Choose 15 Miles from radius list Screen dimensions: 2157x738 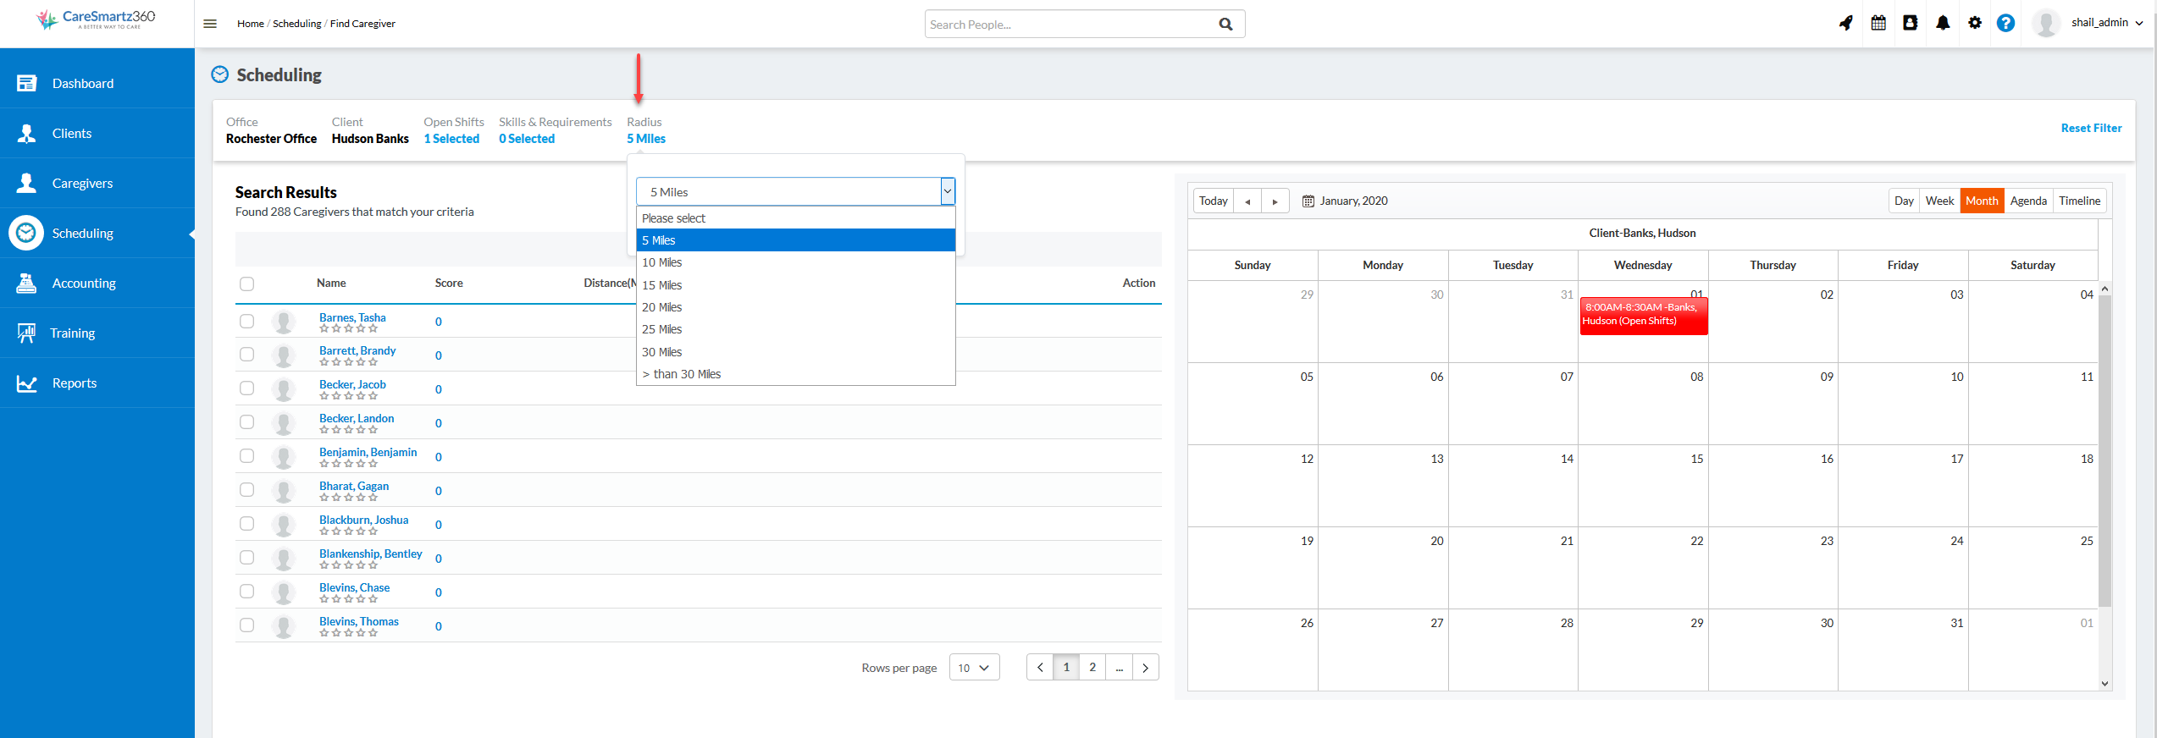click(x=661, y=285)
